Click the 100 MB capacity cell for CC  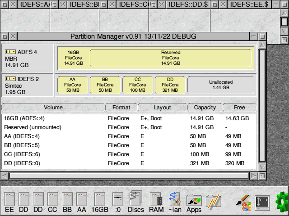200,154
